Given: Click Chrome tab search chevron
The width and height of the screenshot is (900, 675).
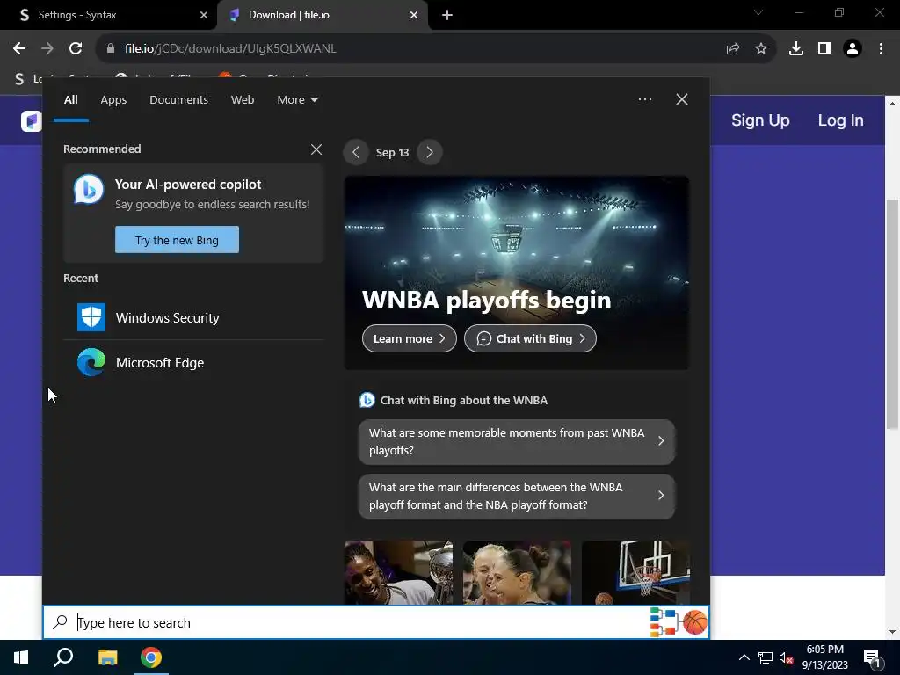Looking at the screenshot, I should 758,12.
